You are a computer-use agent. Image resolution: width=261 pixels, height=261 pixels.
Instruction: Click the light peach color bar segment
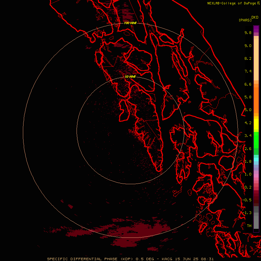[256, 59]
